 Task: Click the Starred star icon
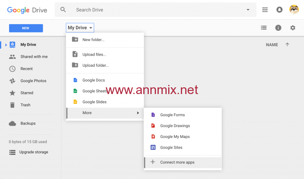[12, 93]
